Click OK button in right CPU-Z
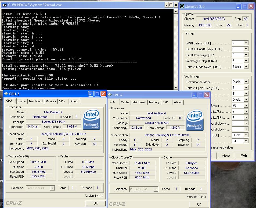Image resolution: width=256 pixels, height=208 pixels. tap(199, 205)
